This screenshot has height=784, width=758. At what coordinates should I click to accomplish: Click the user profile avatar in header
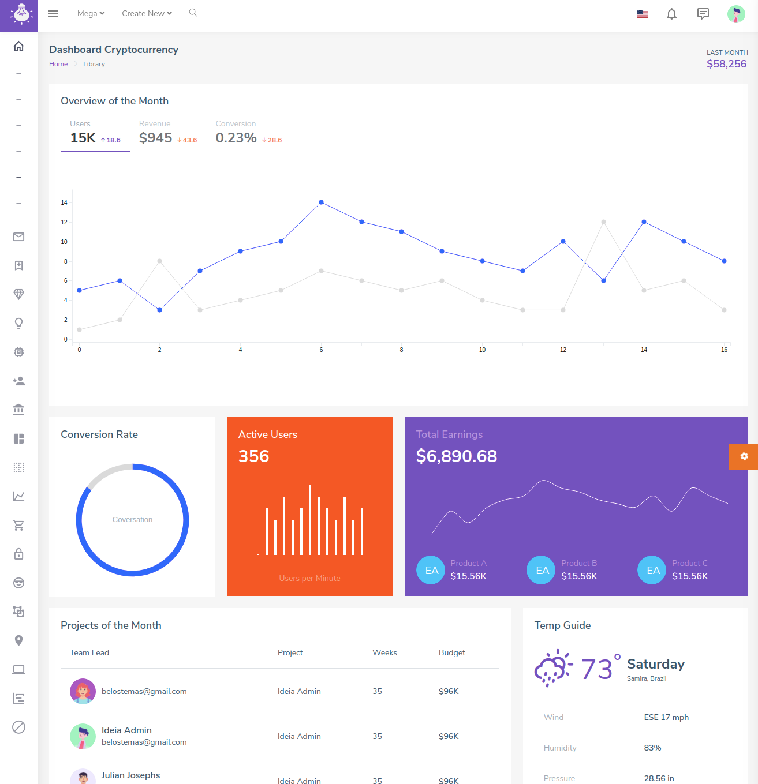point(735,14)
